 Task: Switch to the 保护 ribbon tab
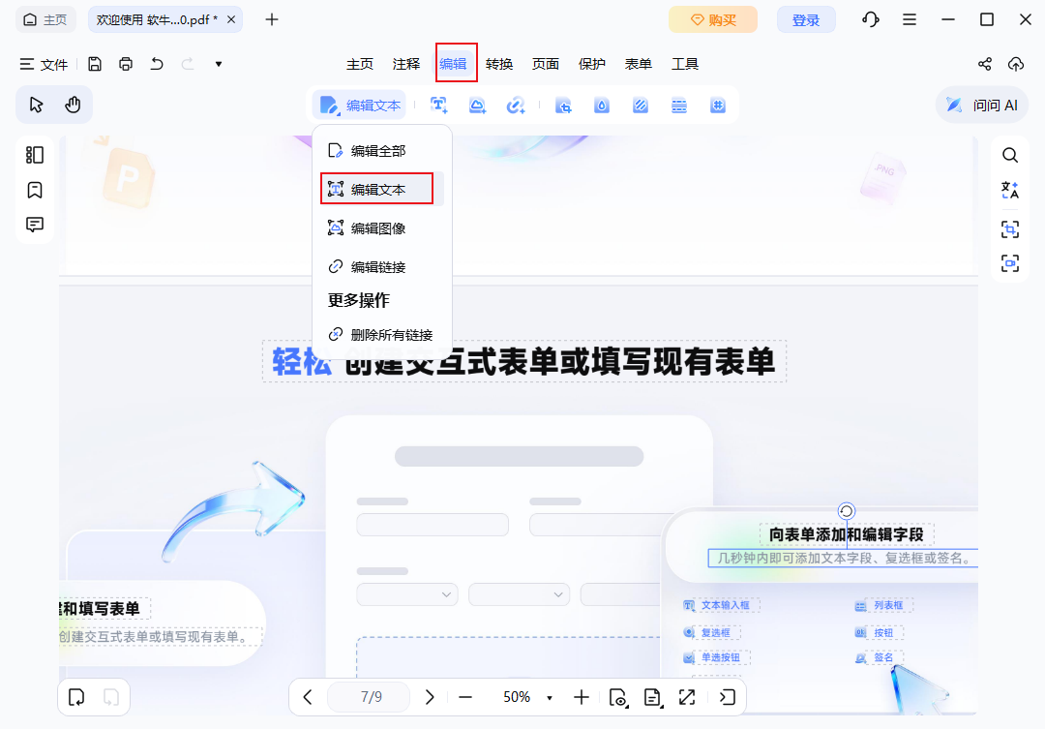tap(592, 64)
